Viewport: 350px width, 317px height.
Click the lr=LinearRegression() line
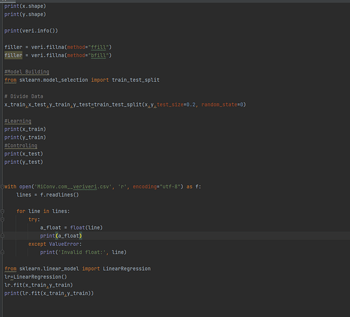36,277
